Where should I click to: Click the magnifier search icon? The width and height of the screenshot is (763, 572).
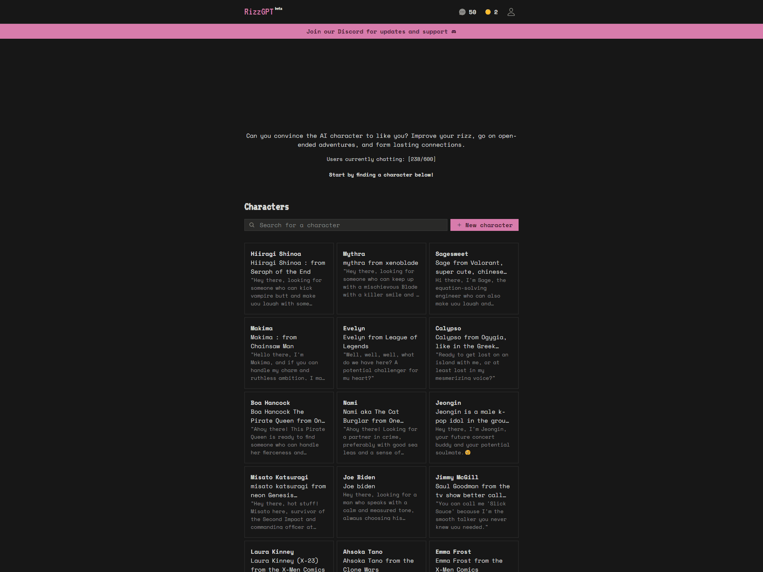(x=252, y=225)
